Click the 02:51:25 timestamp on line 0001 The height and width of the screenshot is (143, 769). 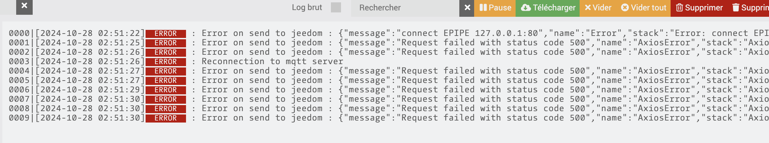point(119,43)
